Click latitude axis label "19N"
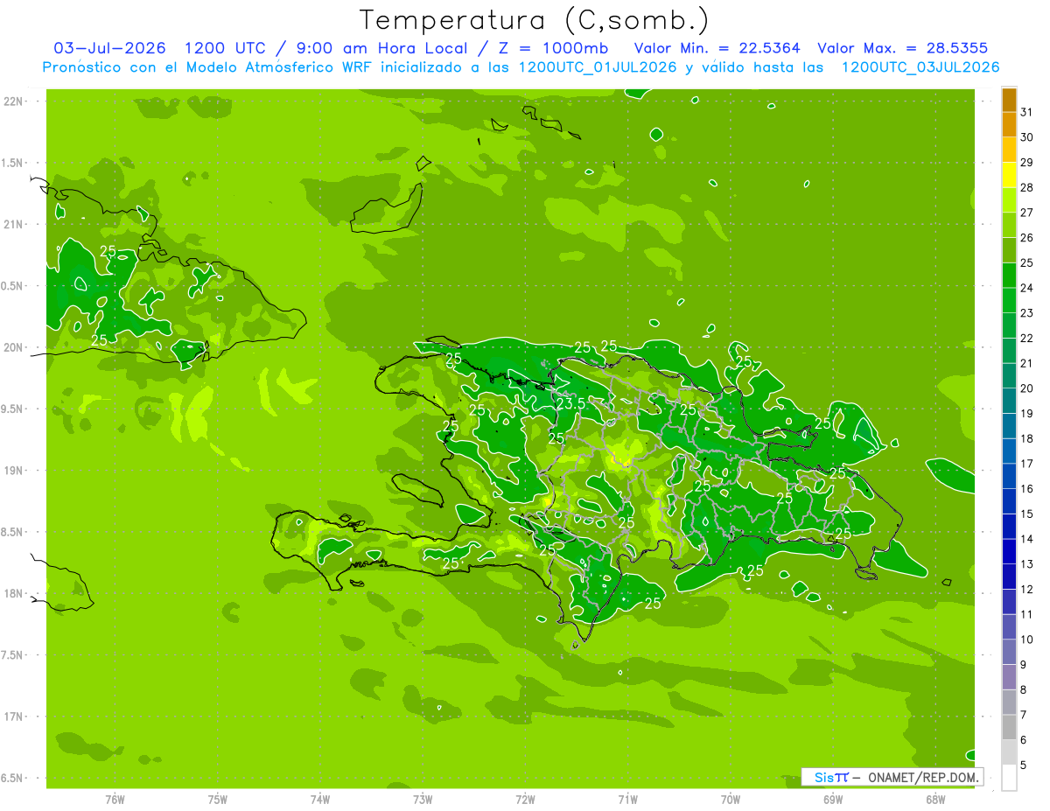Screen dimensions: 1050x811 pos(13,471)
